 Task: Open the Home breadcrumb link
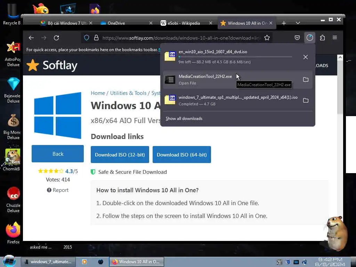[98, 93]
